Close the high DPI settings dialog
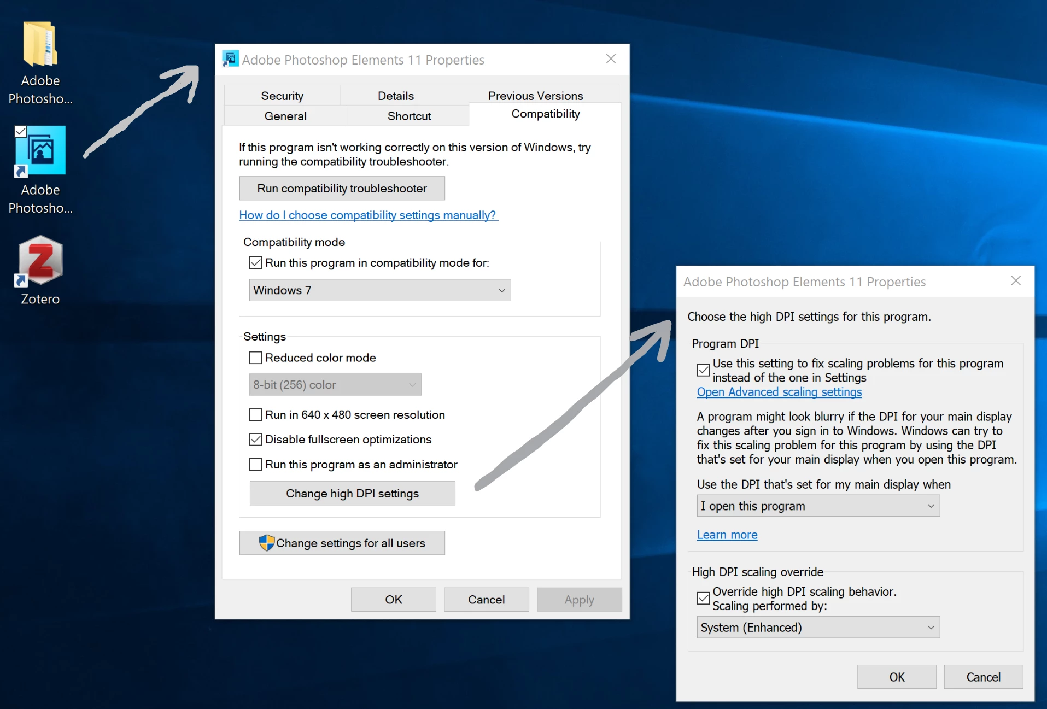1047x709 pixels. 1016,281
